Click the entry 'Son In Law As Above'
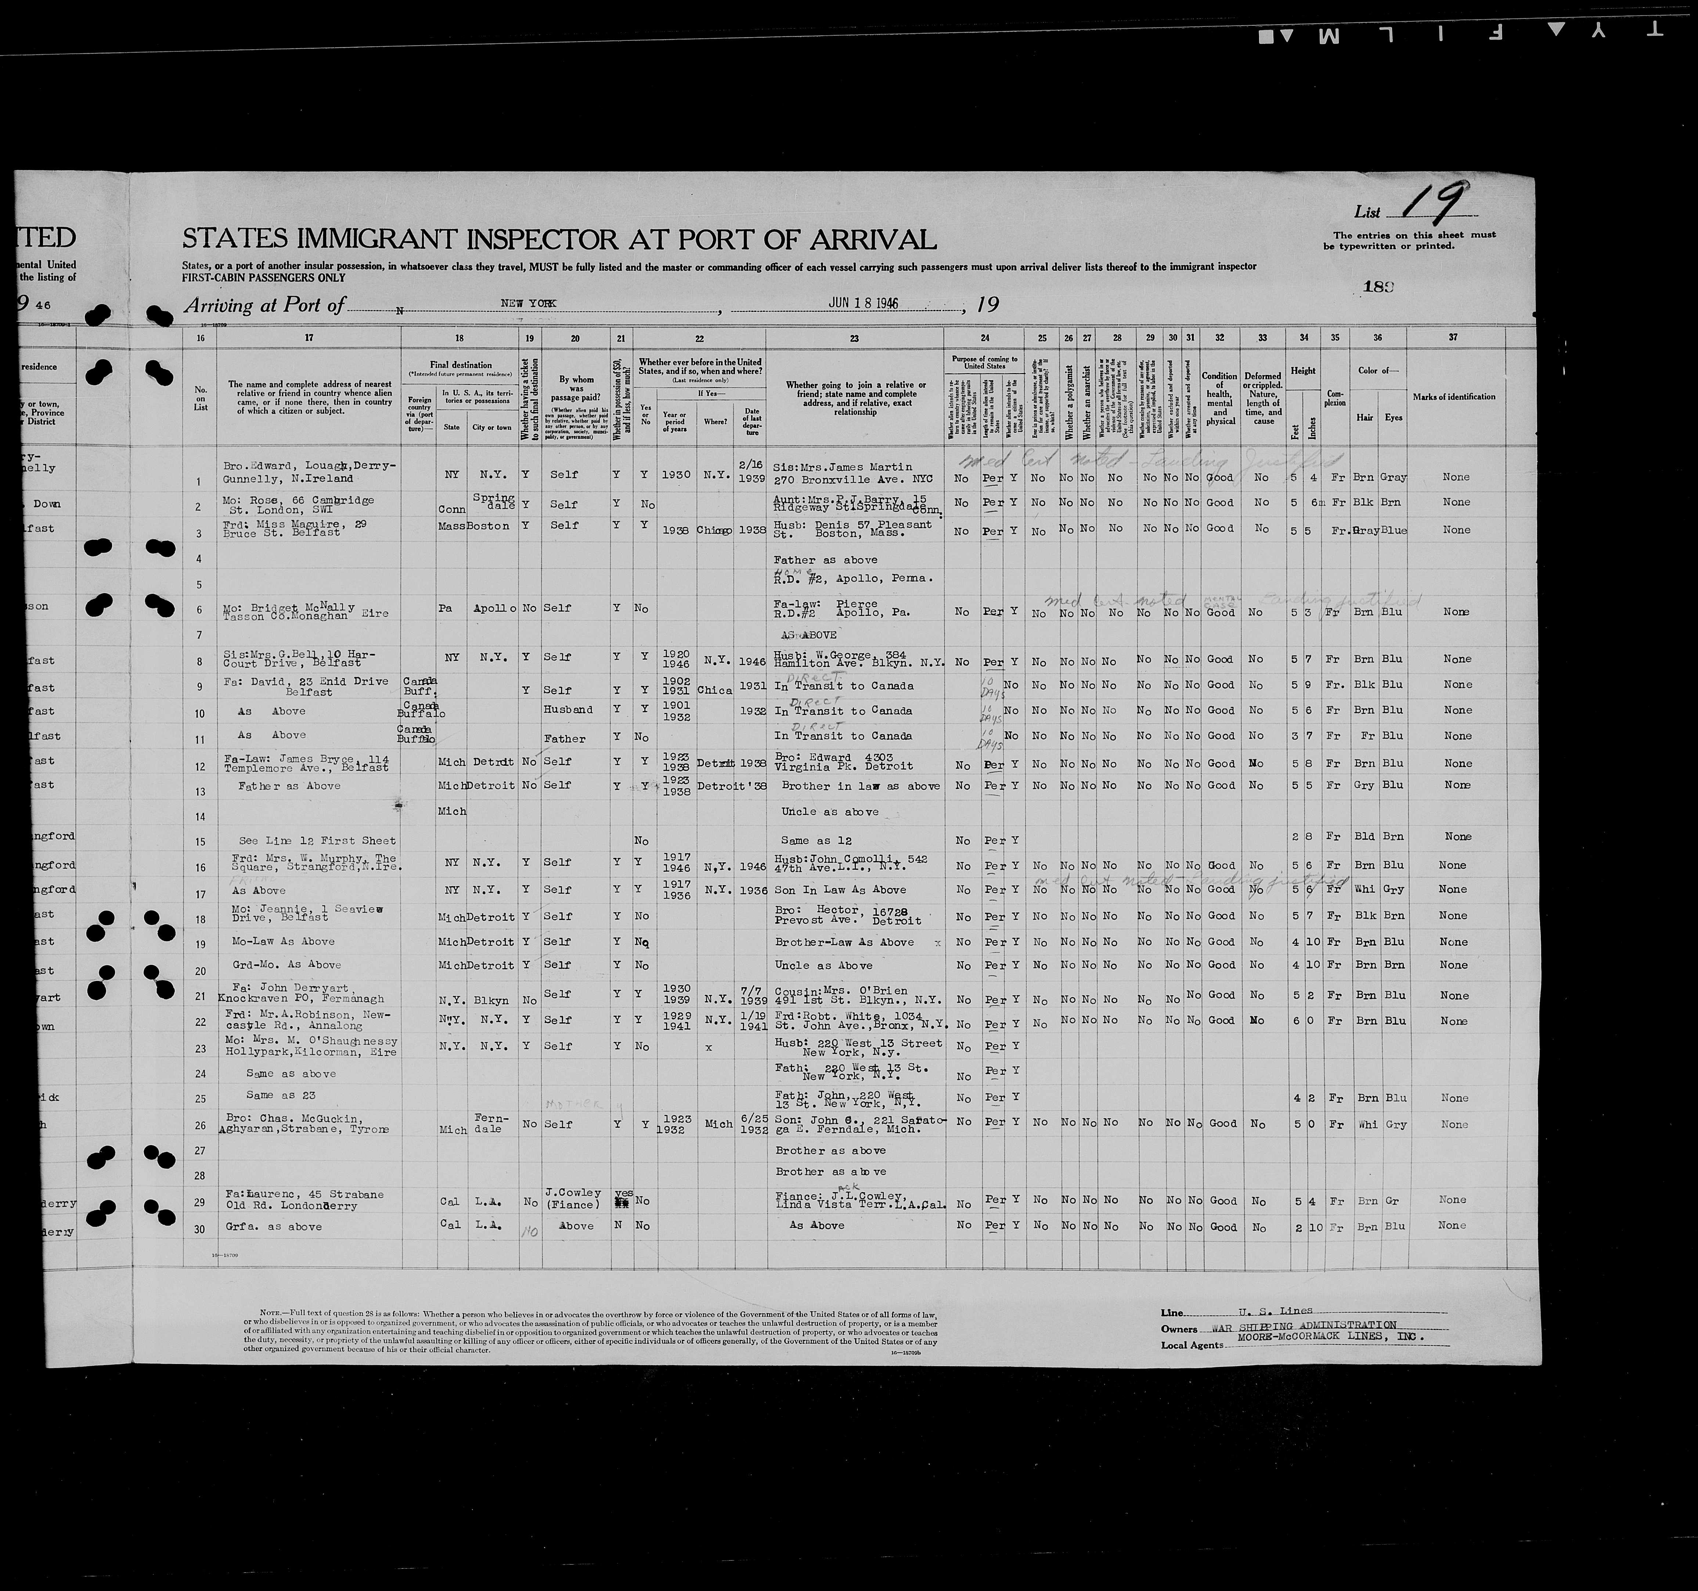Screen dimensions: 1698x1591 (x=840, y=889)
